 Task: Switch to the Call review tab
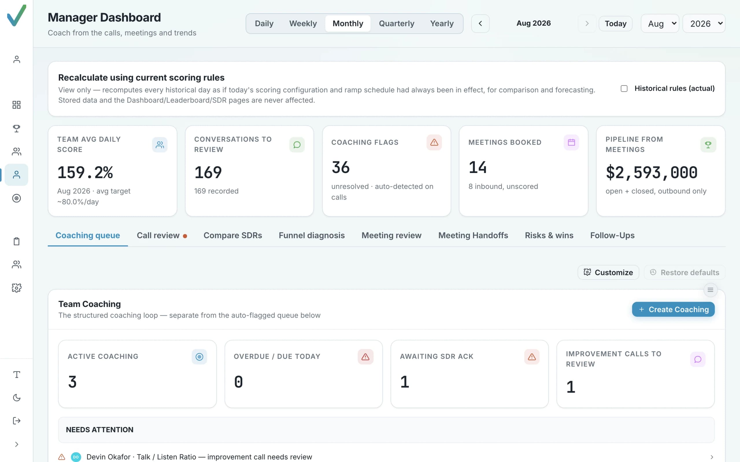(x=162, y=236)
